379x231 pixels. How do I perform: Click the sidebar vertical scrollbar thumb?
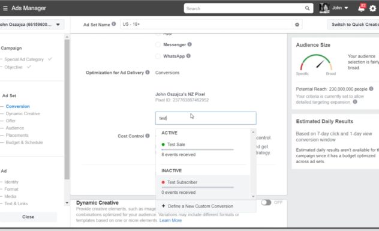click(67, 109)
